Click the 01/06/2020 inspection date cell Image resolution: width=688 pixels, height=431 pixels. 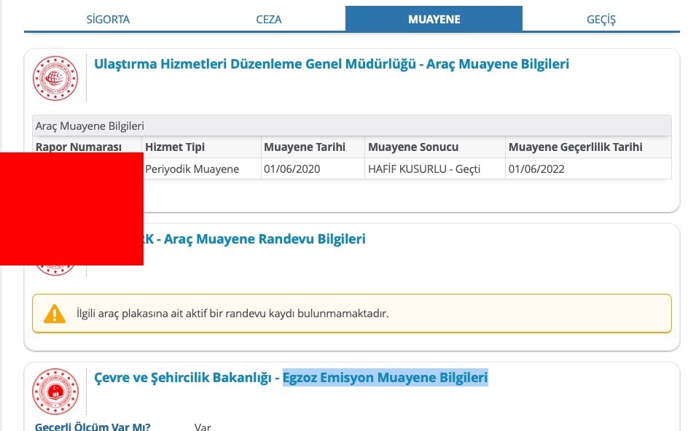pyautogui.click(x=294, y=169)
